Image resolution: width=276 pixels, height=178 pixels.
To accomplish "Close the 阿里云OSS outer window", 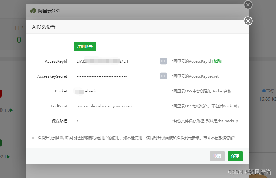I will [248, 5].
